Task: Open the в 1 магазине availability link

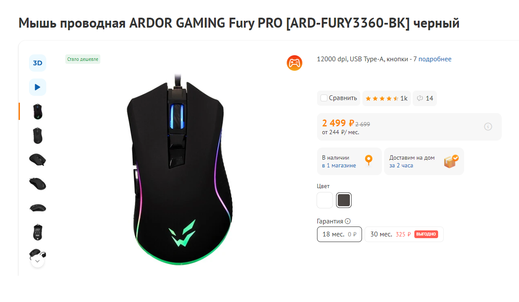Action: pyautogui.click(x=339, y=165)
